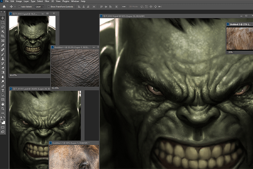
Task: Select the Path Selection tool
Action: (3, 95)
